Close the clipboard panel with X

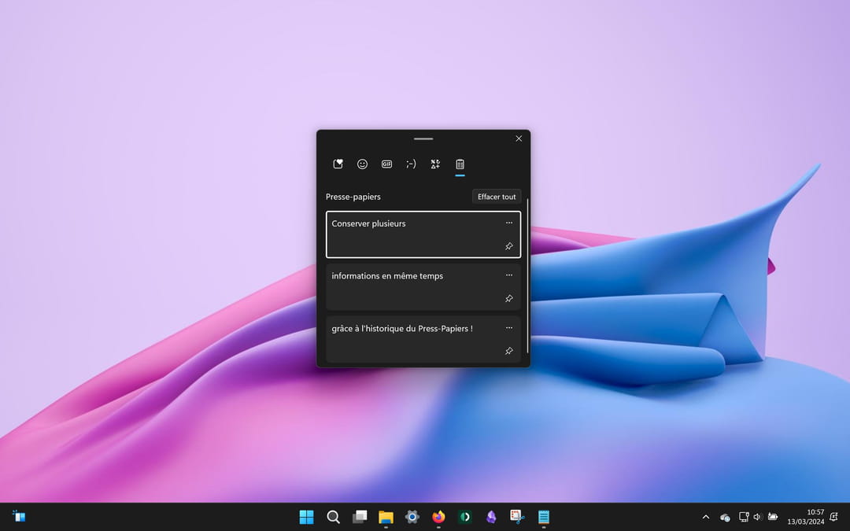[x=519, y=138]
